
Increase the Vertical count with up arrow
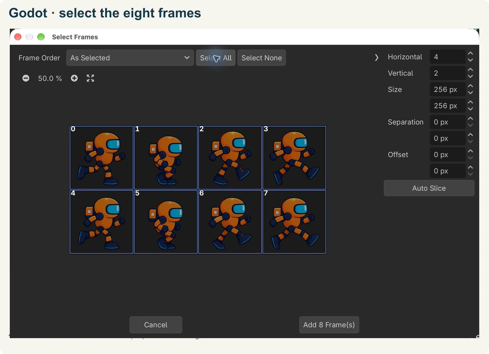pos(470,70)
